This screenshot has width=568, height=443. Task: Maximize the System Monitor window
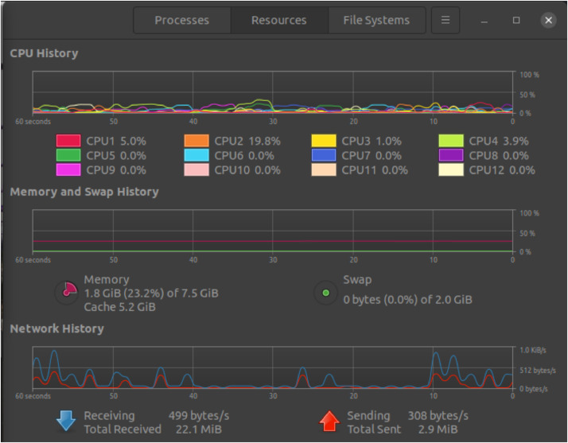(516, 21)
